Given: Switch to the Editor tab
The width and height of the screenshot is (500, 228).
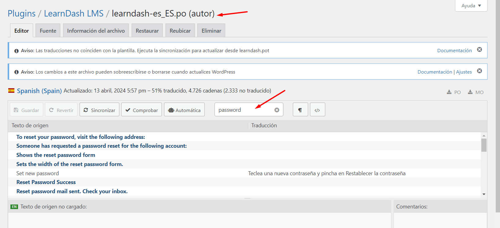Looking at the screenshot, I should click(21, 31).
